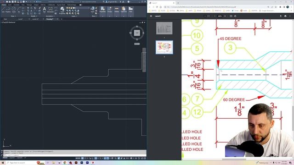294x165 pixels.
Task: Open Layer Properties manager
Action: click(62, 10)
